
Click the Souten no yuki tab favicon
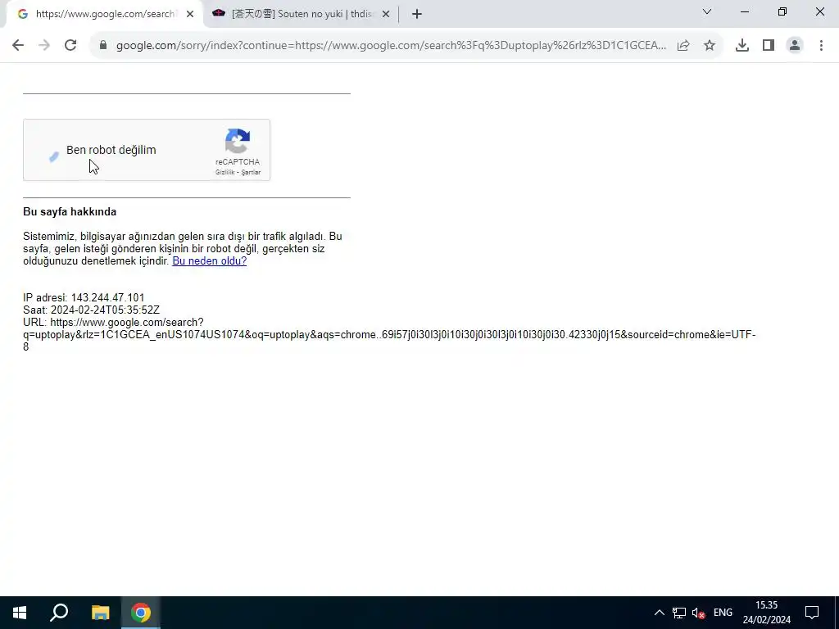tap(218, 13)
